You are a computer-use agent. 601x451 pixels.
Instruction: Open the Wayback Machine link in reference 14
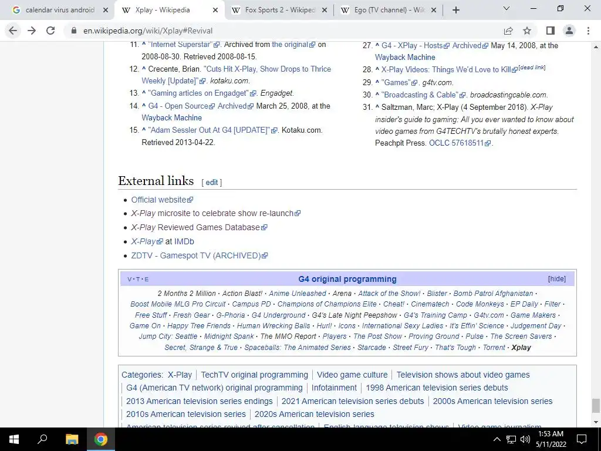click(x=172, y=117)
